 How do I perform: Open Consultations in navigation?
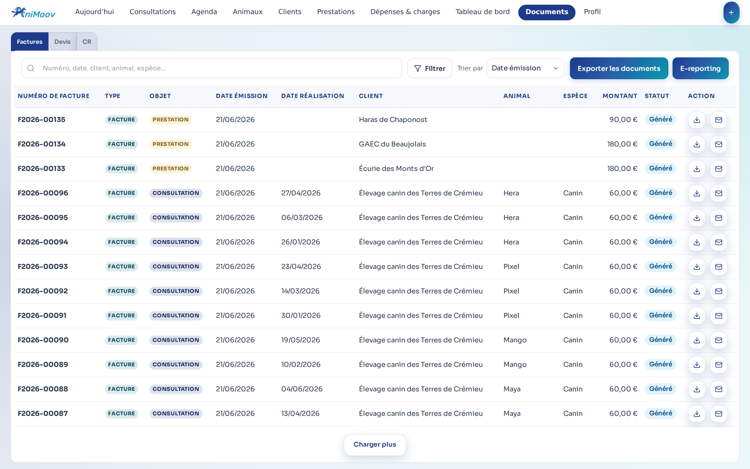(x=153, y=12)
